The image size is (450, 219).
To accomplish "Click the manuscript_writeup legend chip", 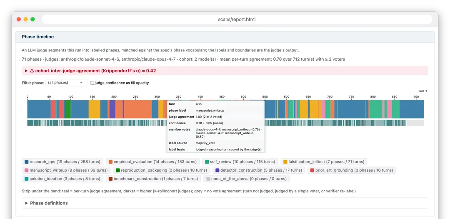I will (x=66, y=170).
